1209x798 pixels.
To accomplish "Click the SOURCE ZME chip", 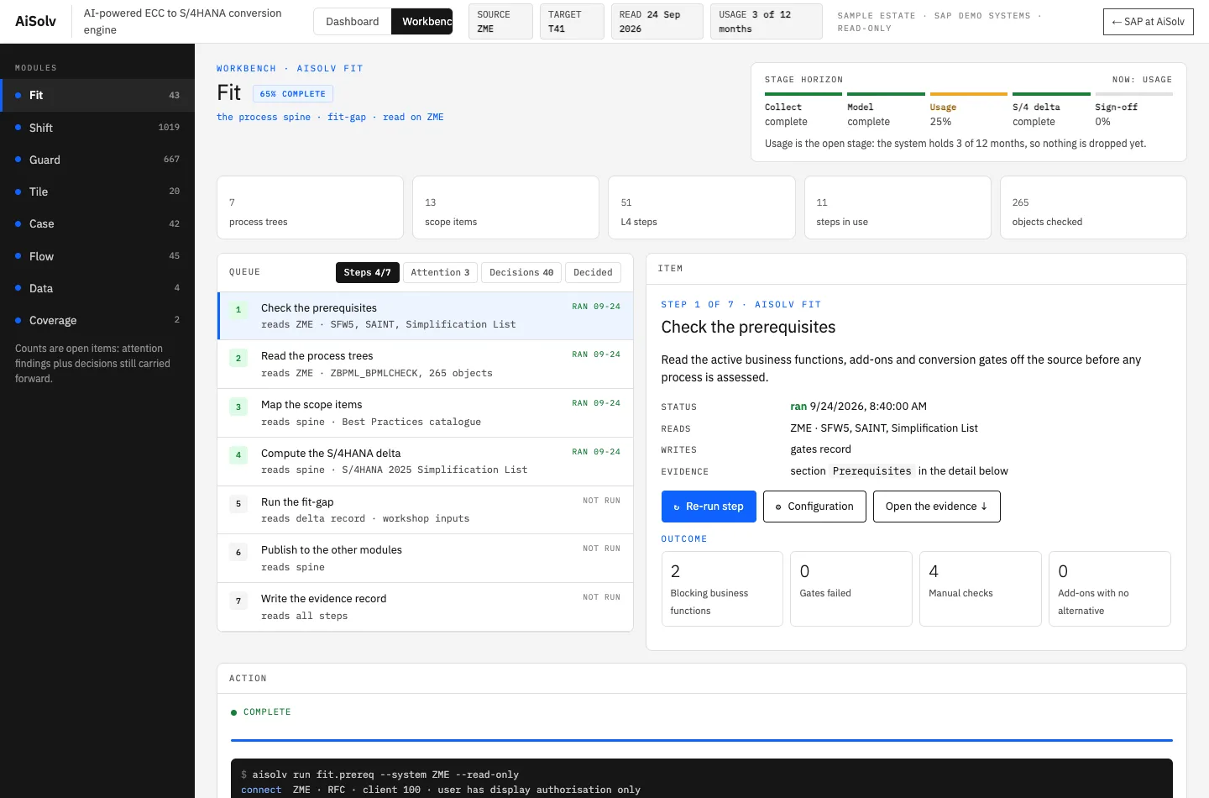I will (x=501, y=22).
